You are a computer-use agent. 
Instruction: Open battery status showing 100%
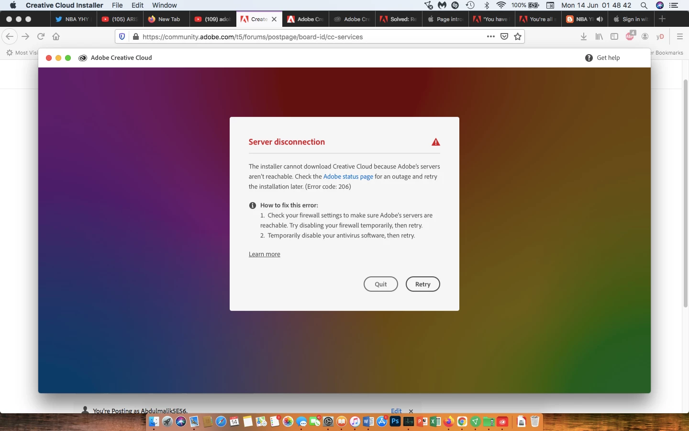click(525, 5)
